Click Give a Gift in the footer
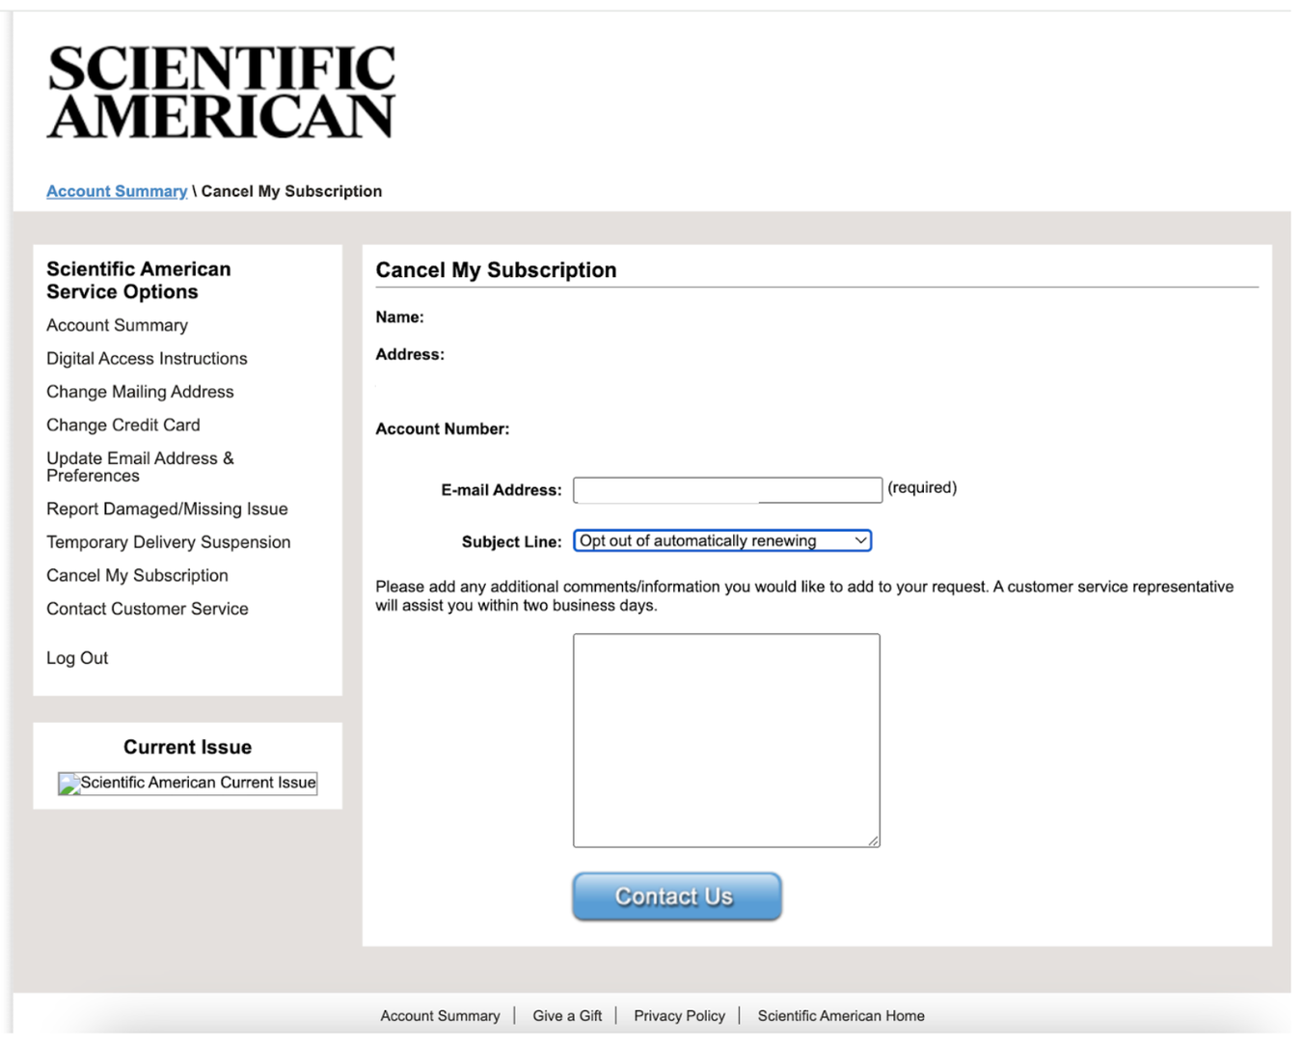The image size is (1302, 1046). [567, 1015]
